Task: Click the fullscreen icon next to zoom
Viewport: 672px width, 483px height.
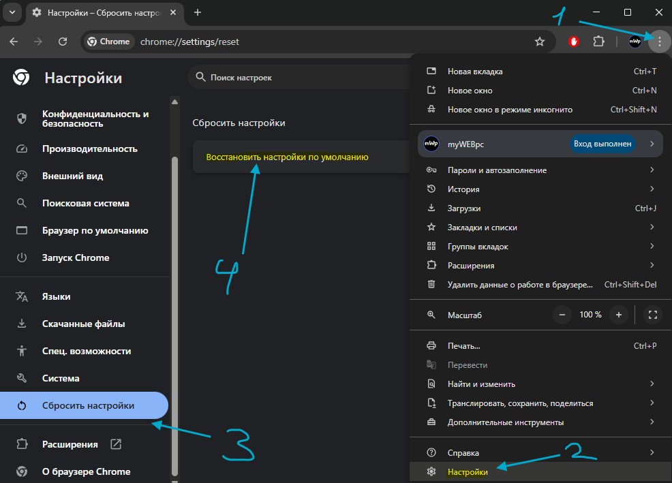Action: point(653,315)
